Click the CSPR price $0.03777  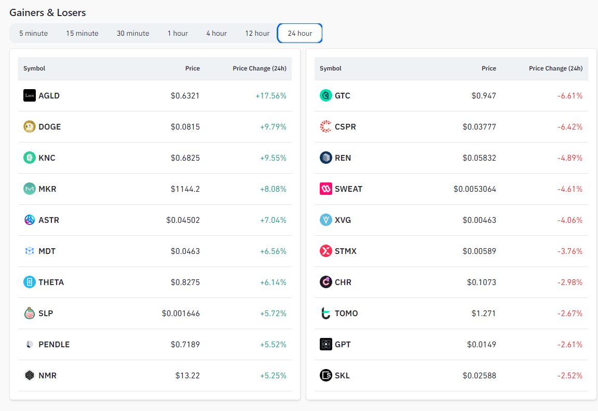pyautogui.click(x=479, y=127)
